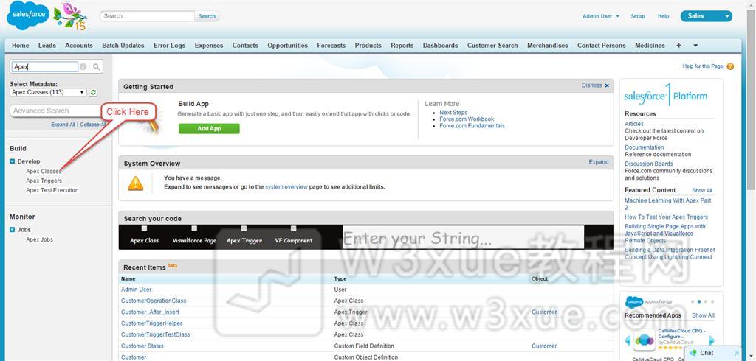Expand the System Overview panel
This screenshot has width=756, height=361.
[598, 162]
